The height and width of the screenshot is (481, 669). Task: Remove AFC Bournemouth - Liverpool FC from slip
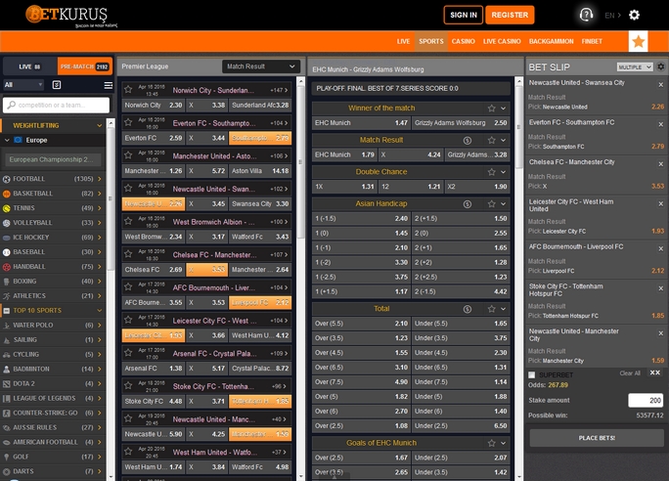pyautogui.click(x=660, y=248)
